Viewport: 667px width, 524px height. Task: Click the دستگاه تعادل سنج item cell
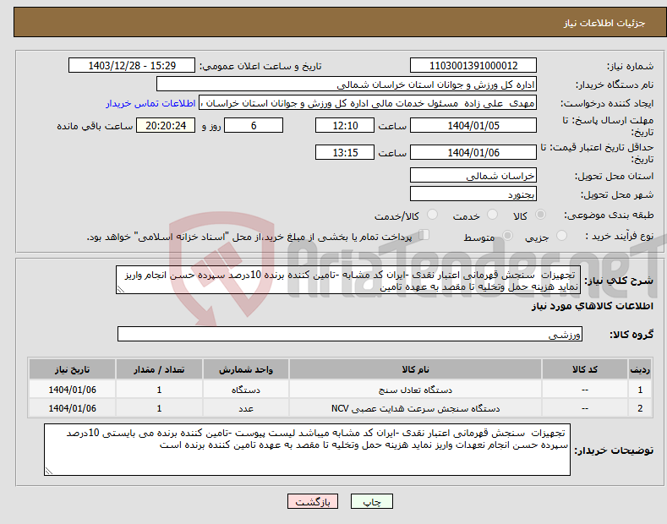click(415, 389)
